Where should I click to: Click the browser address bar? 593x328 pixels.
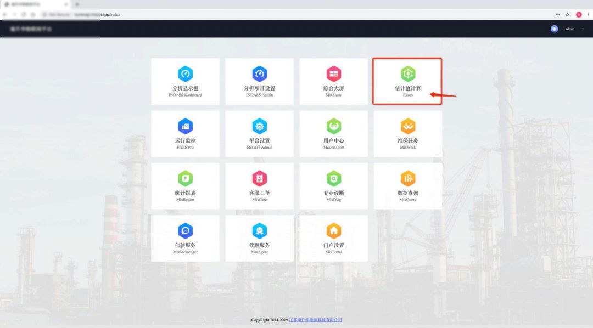tap(275, 14)
